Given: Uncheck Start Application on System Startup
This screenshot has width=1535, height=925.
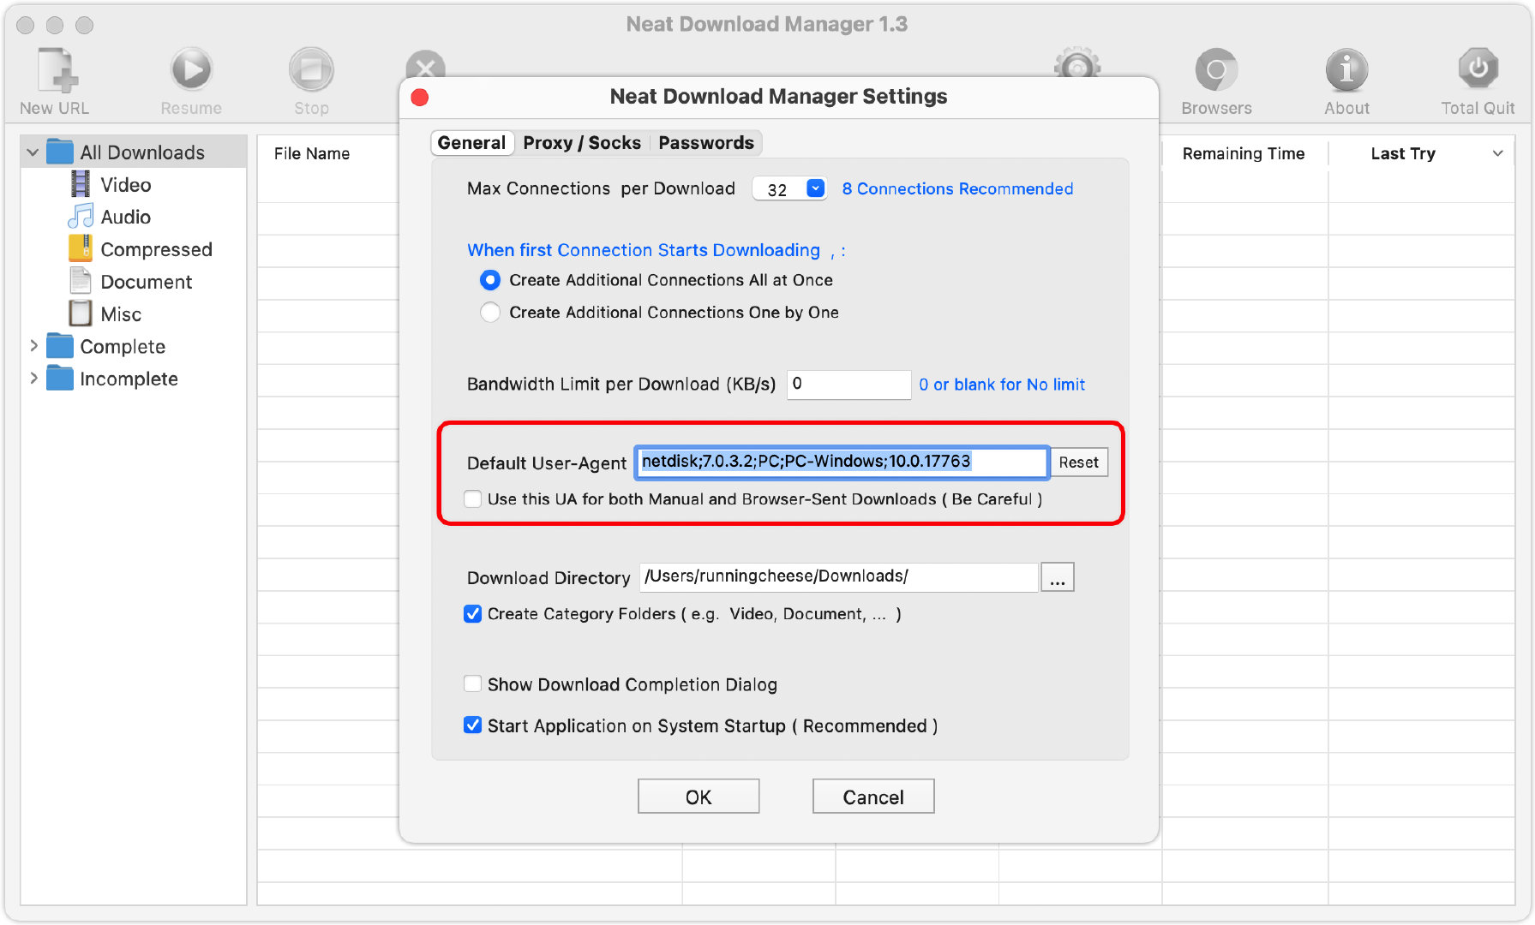Looking at the screenshot, I should click(x=472, y=725).
